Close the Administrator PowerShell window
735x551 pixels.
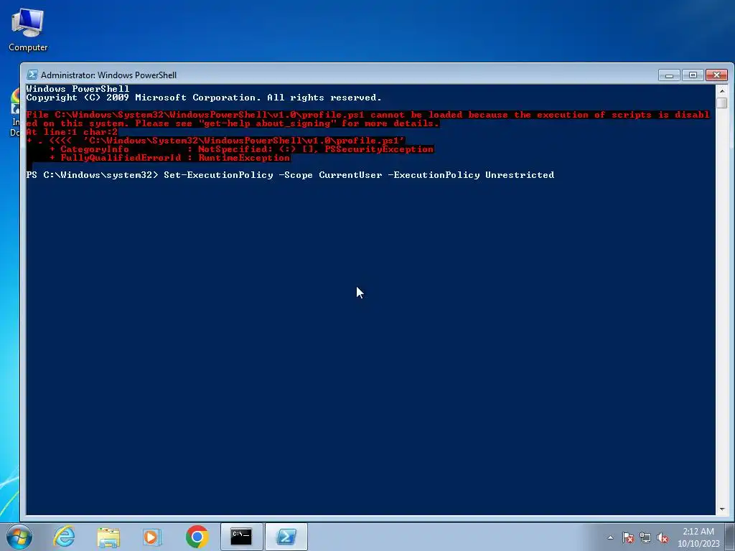coord(716,75)
